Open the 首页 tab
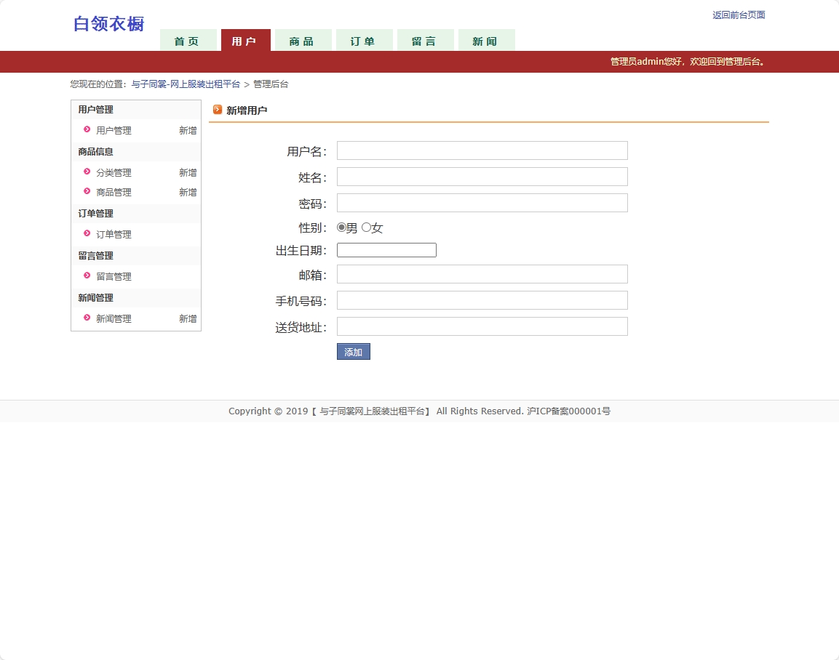The image size is (839, 660). [188, 41]
